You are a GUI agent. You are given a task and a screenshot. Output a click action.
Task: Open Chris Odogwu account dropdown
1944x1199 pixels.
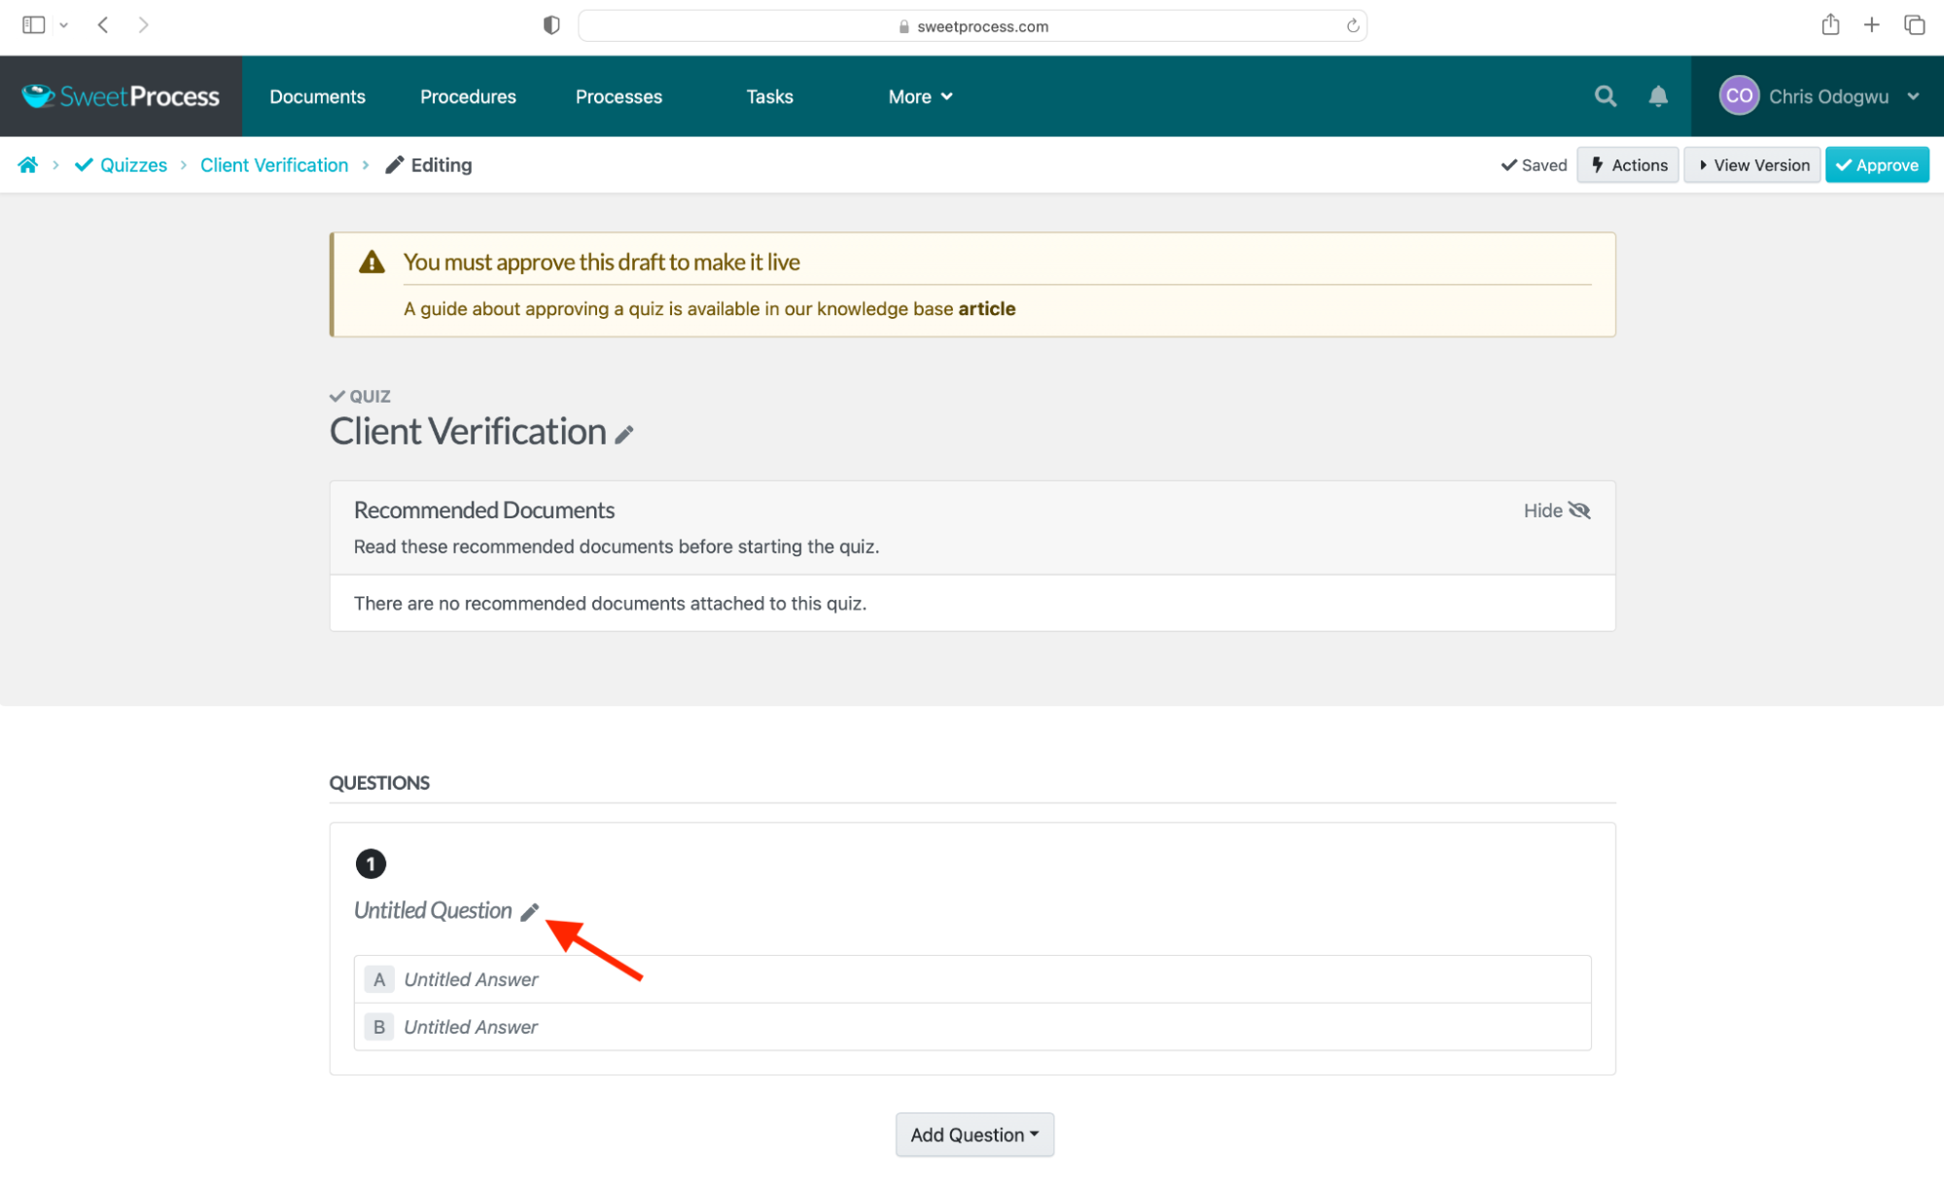coord(1819,96)
